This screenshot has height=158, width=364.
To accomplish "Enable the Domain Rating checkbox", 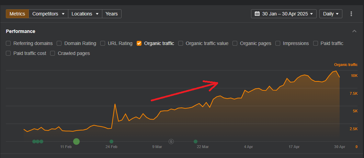I will tap(59, 43).
